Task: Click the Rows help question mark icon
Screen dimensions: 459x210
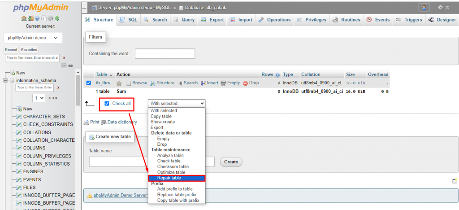Action: tap(277, 75)
